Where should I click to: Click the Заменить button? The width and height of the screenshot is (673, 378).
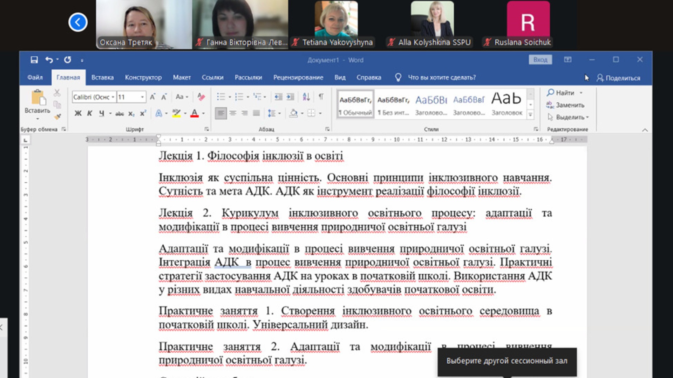[565, 105]
